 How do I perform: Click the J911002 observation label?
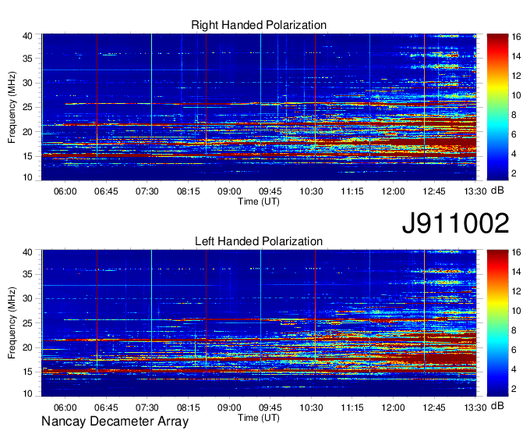(x=455, y=223)
